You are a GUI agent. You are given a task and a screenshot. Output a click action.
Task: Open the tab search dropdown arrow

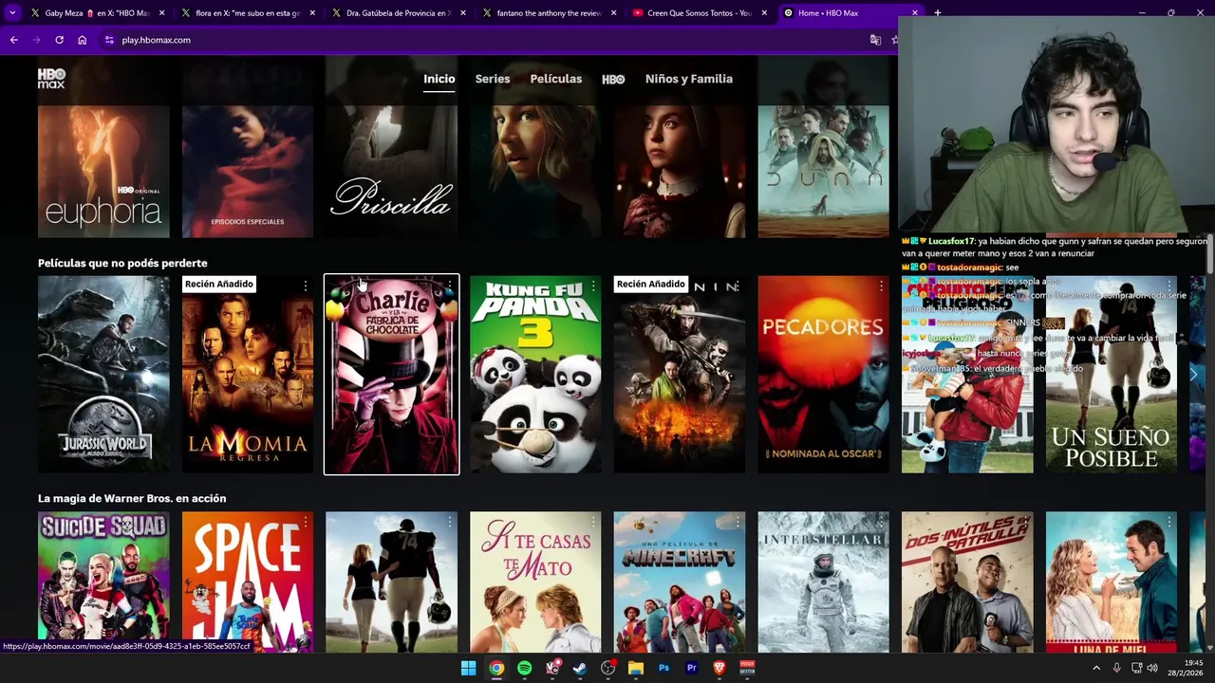coord(12,13)
